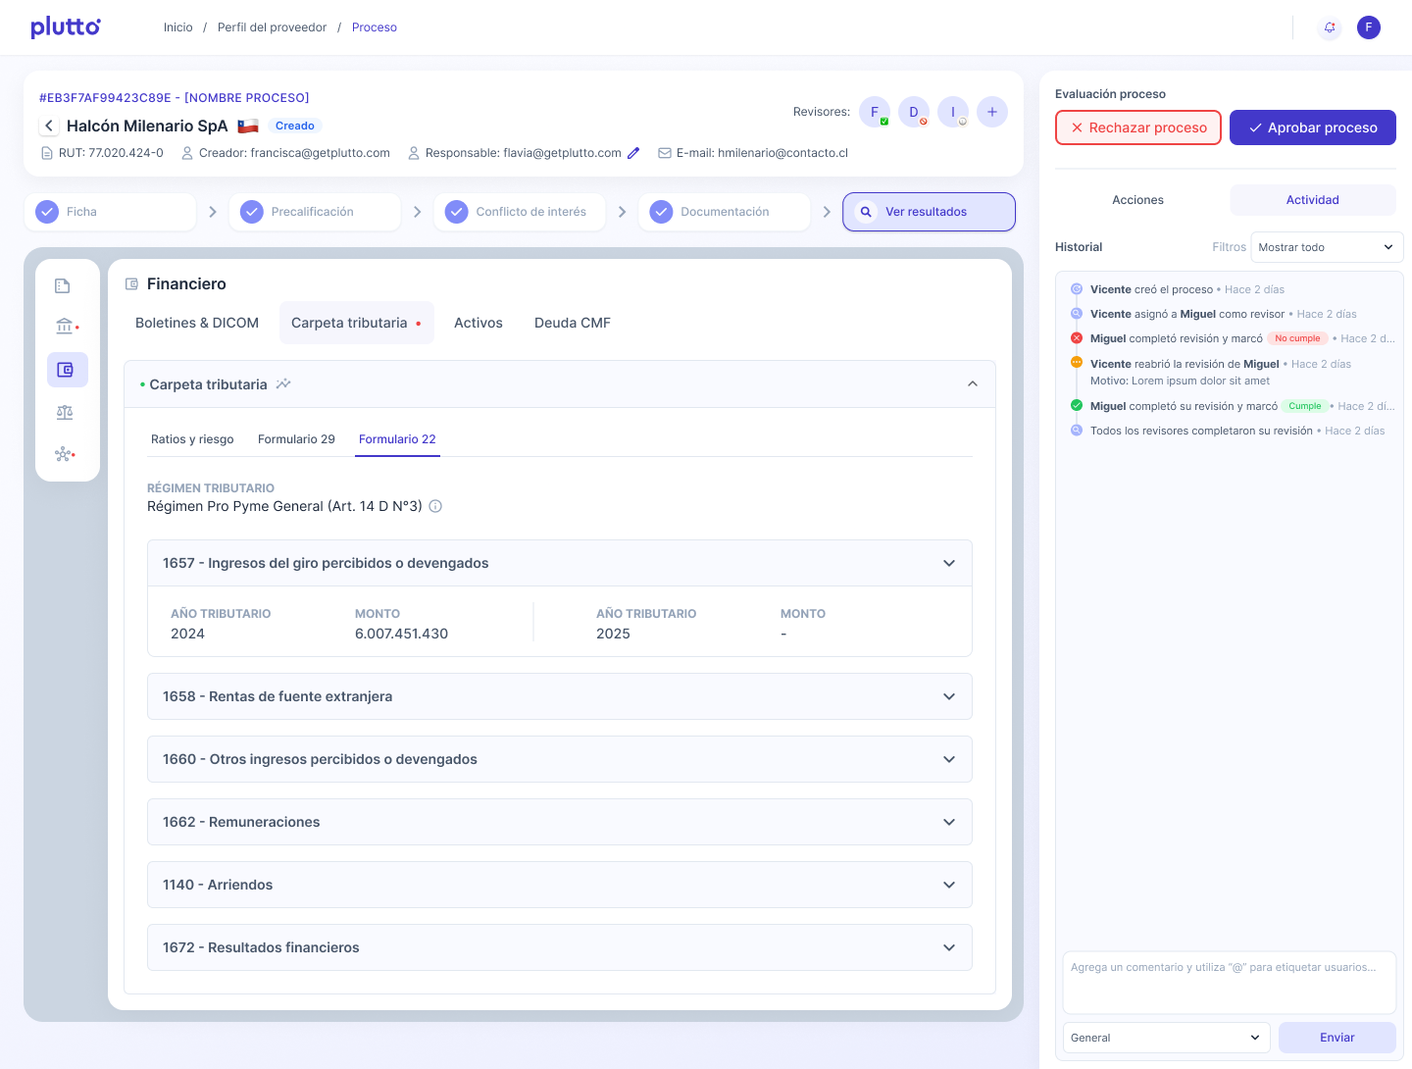
Task: Edit the Responsable with the pencil icon
Action: (x=633, y=153)
